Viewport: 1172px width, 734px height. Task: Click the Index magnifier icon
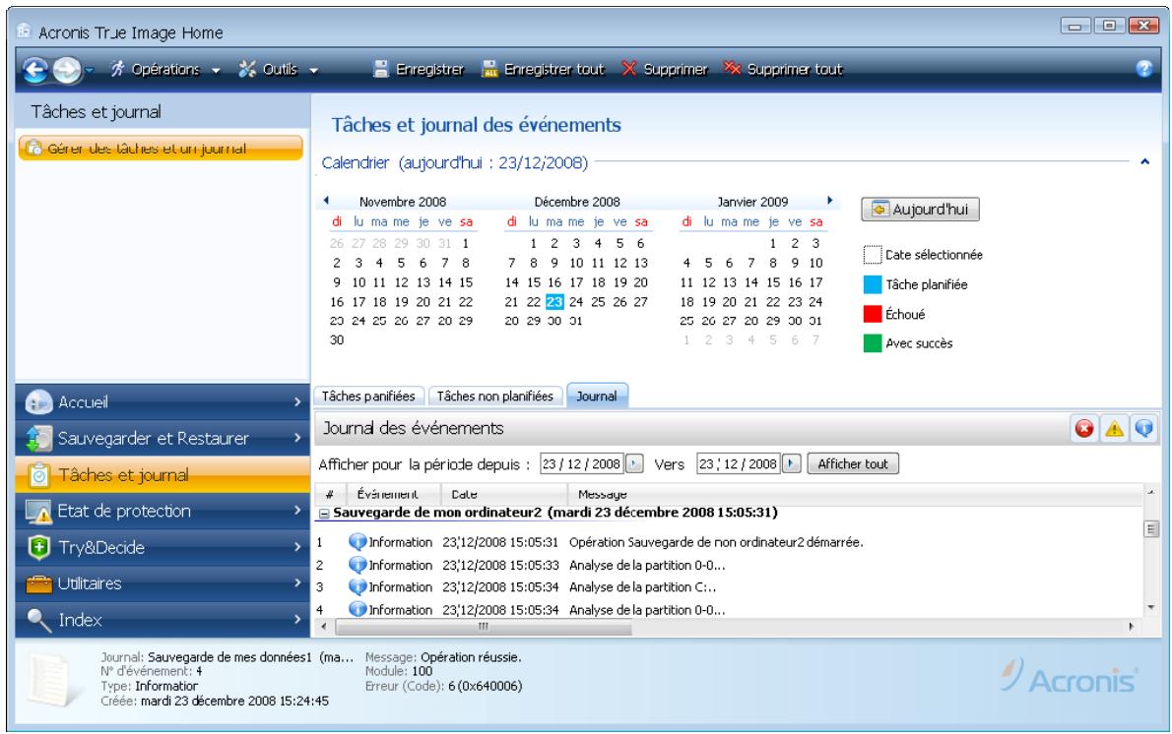(38, 620)
